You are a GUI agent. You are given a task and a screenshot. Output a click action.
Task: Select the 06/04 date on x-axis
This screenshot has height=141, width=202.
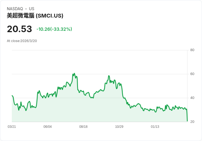click(x=47, y=127)
